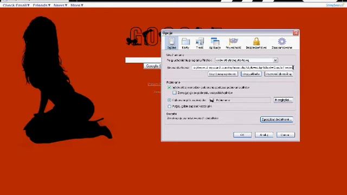This screenshot has height=195, width=347.
Task: Toggle the show download manager checkbox
Action: click(169, 88)
